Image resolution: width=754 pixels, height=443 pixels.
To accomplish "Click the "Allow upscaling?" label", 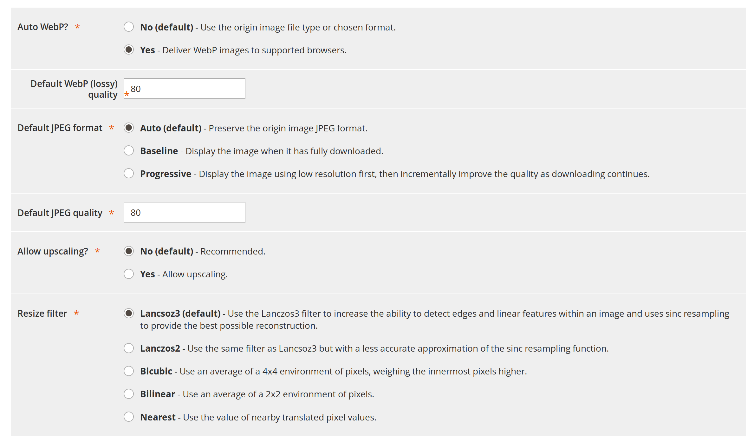I will [x=53, y=251].
